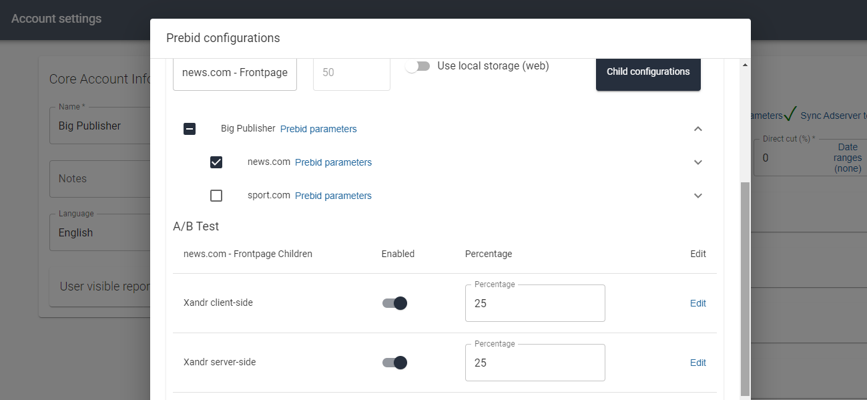Click the Sync Adserver link in background
The image size is (867, 400).
coord(834,116)
